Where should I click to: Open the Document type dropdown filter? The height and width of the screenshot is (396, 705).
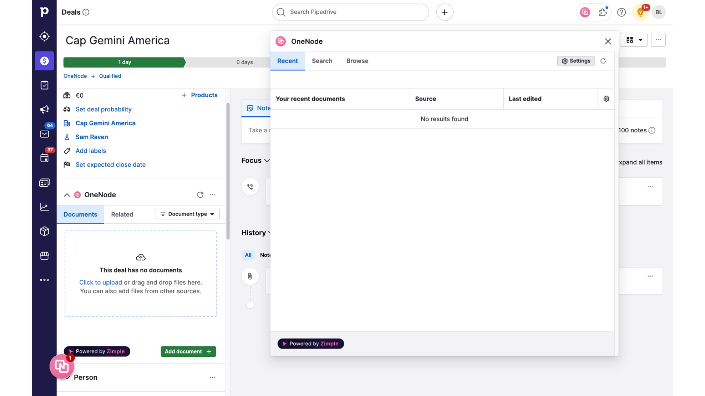pyautogui.click(x=187, y=214)
